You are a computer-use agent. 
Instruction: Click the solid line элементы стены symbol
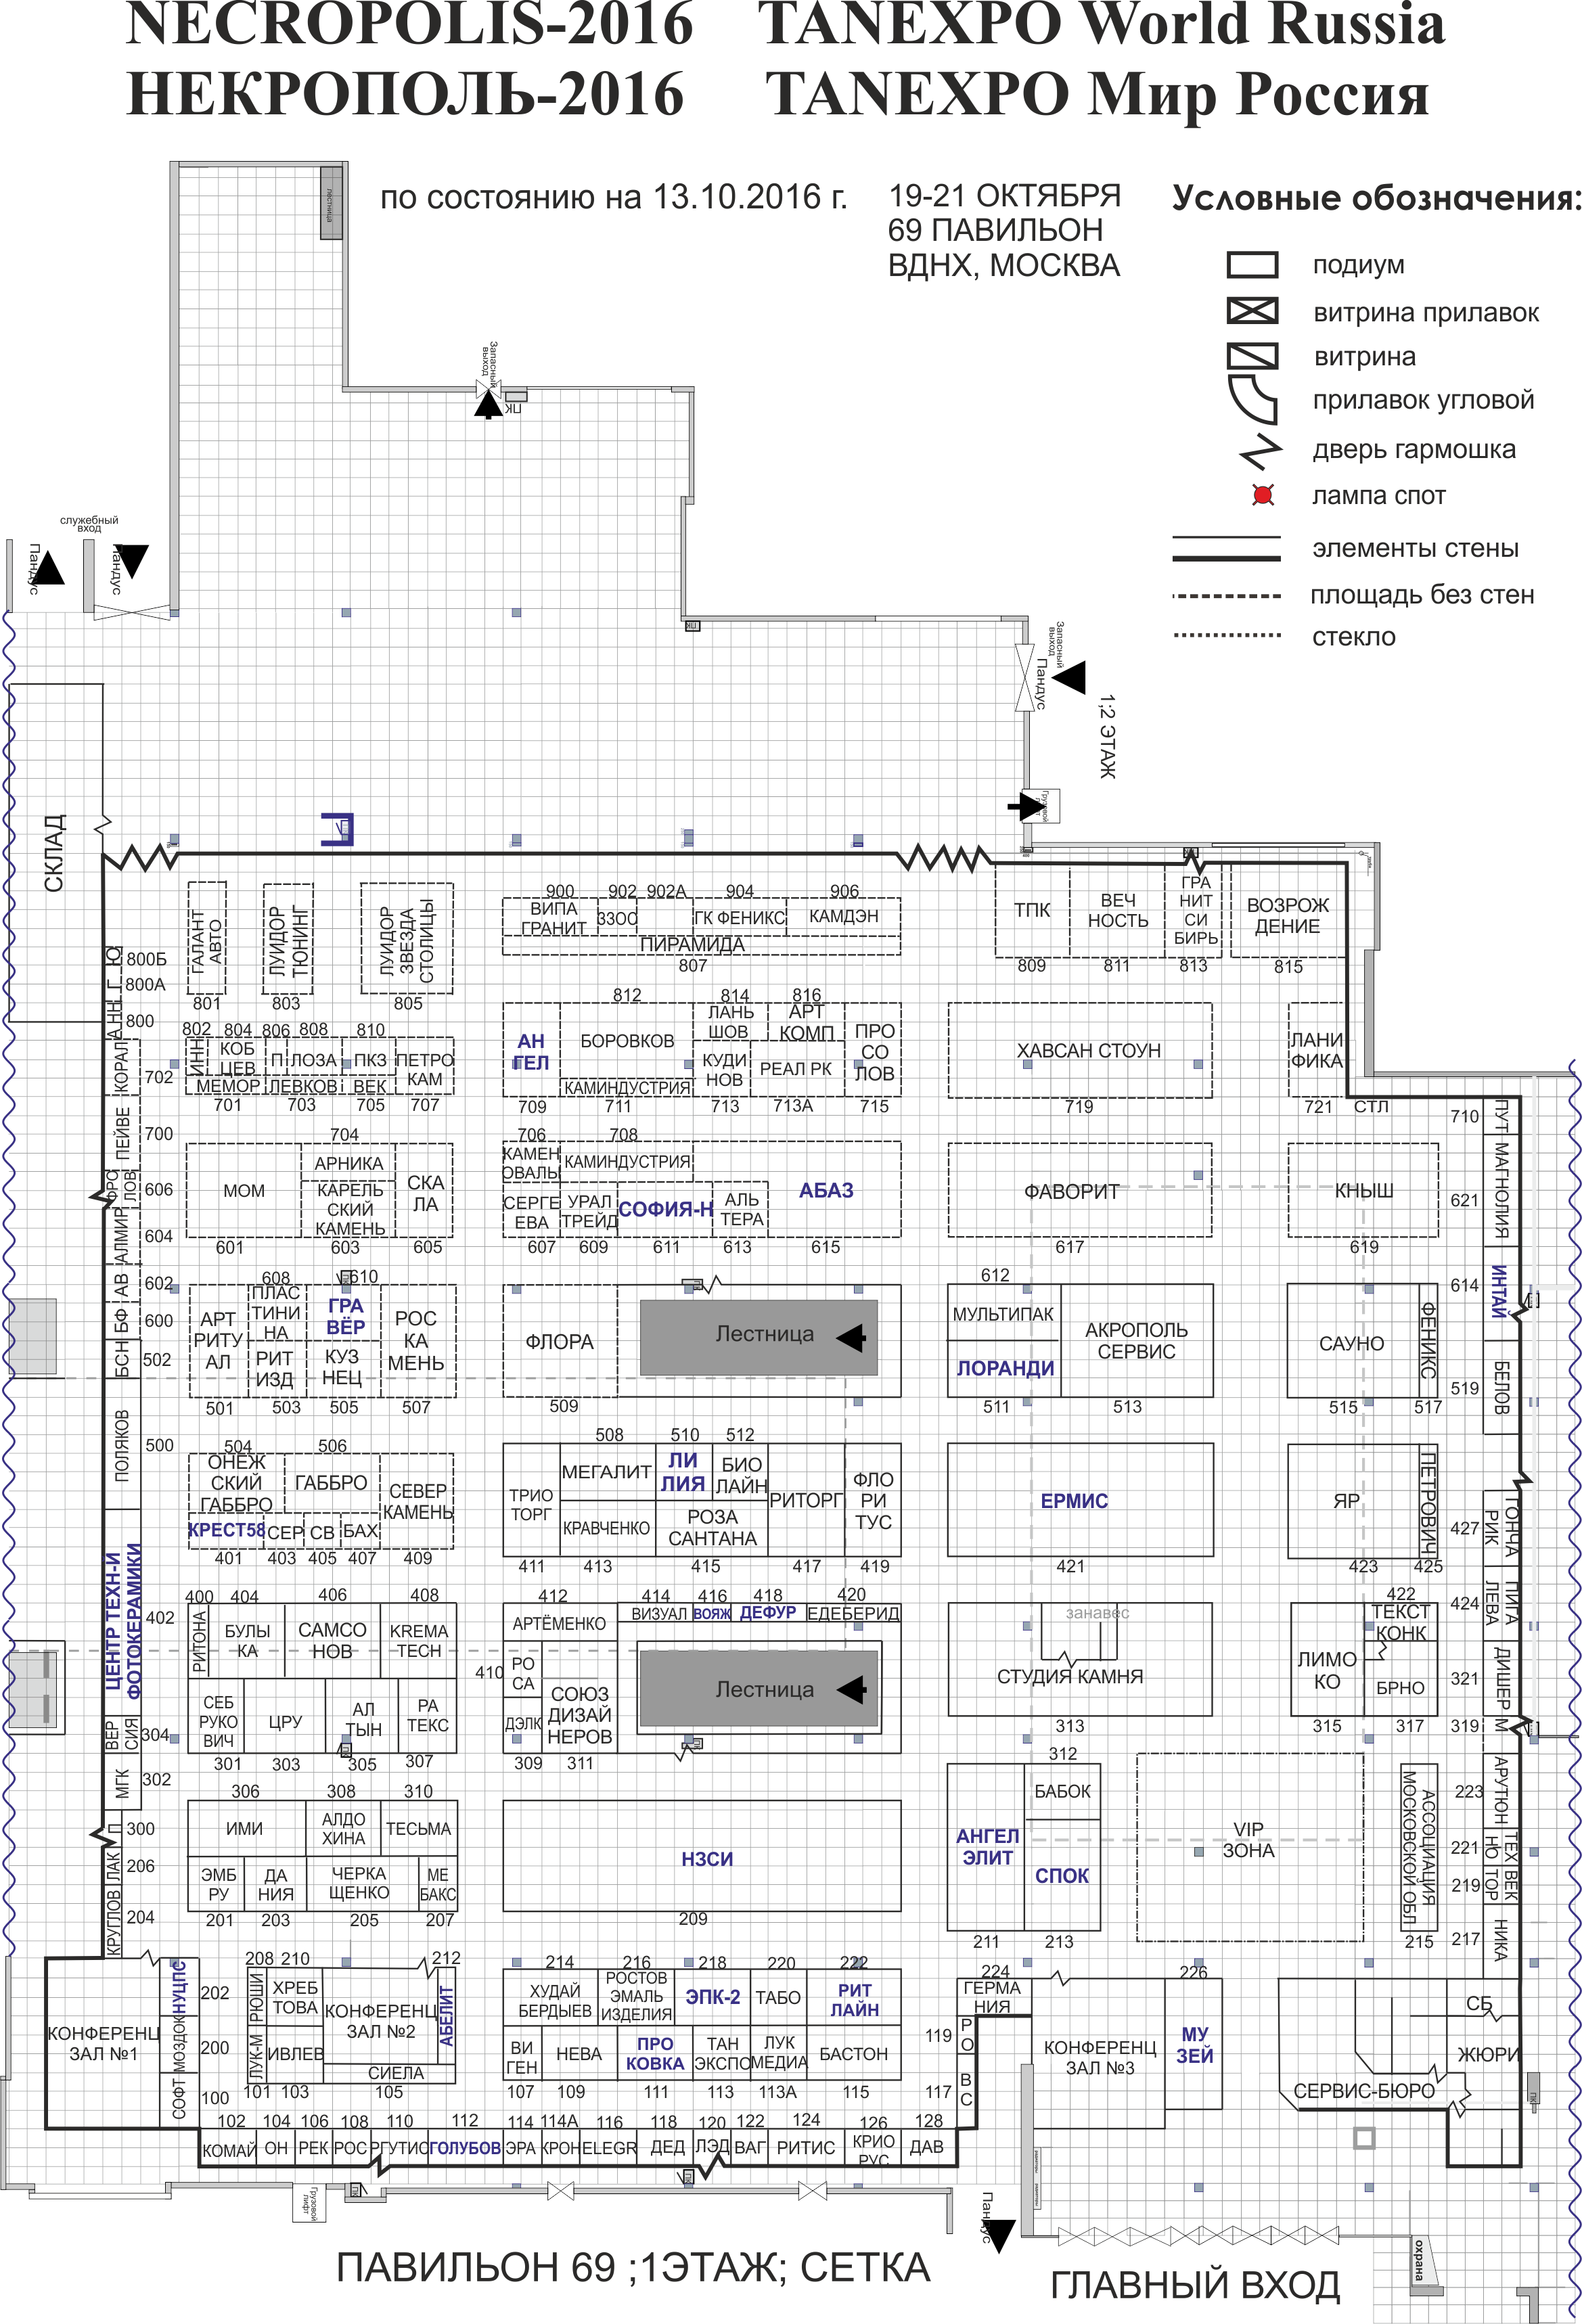(1226, 548)
